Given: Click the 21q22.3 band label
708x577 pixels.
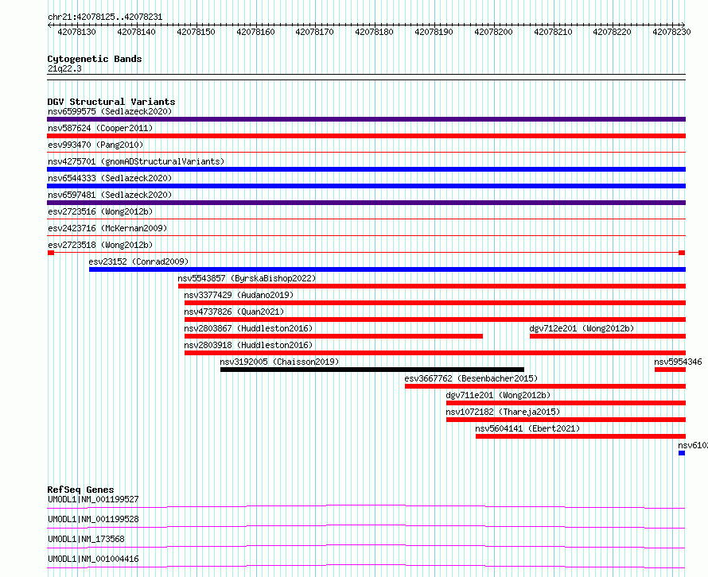Looking at the screenshot, I should pos(64,68).
